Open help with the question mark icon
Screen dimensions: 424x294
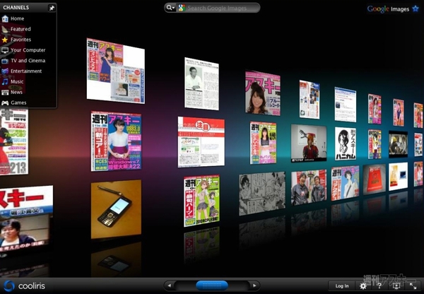point(379,286)
